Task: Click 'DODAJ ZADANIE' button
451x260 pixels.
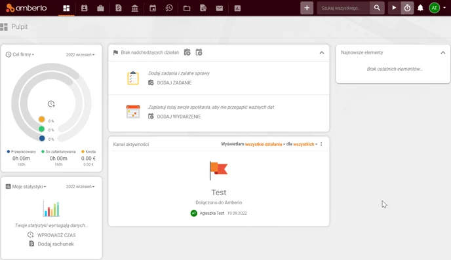Action: point(170,83)
